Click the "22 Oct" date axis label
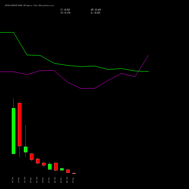This screenshot has width=189, height=189. coord(55,180)
